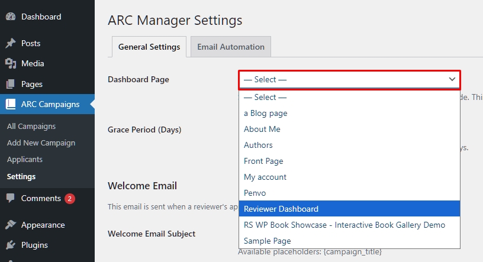Click the 'ARC Manager Settings' page title
This screenshot has height=262, width=483.
tap(175, 20)
